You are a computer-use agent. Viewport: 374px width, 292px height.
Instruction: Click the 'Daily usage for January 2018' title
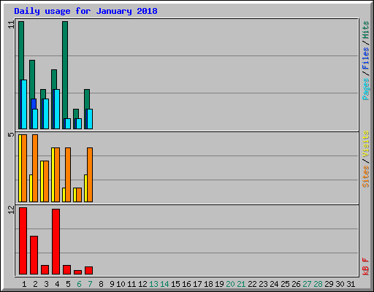[x=85, y=11]
